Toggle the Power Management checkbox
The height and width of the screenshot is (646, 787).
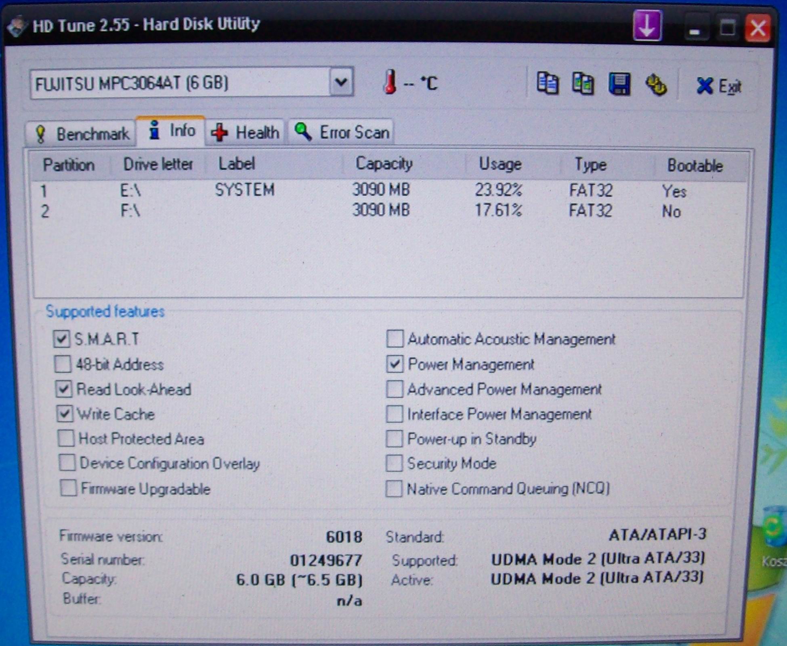tap(395, 364)
